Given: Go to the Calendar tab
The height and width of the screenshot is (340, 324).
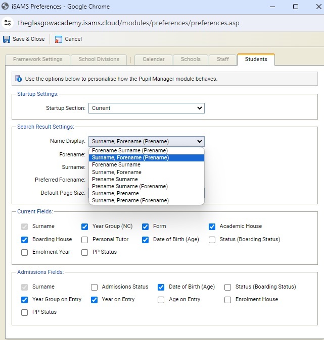Looking at the screenshot, I should point(153,59).
